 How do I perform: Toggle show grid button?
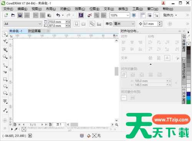click(149, 15)
